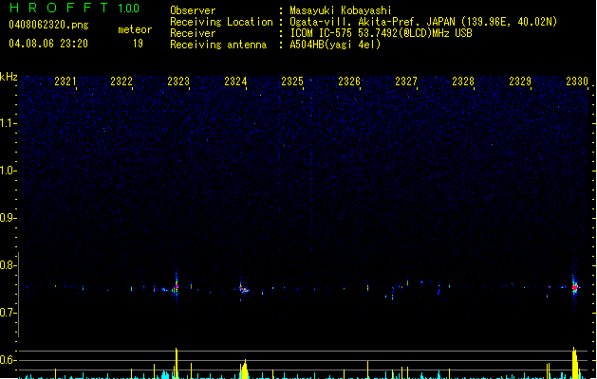The width and height of the screenshot is (597, 379).
Task: Click the 1.0 kHz axis label
Action: [8, 171]
